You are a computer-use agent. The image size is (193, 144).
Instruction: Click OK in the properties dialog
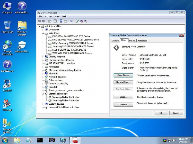161,113
